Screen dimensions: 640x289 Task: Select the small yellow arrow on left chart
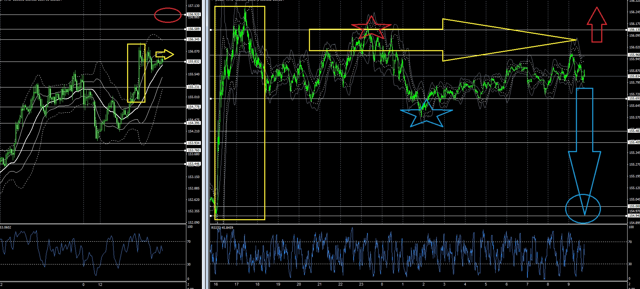click(165, 54)
